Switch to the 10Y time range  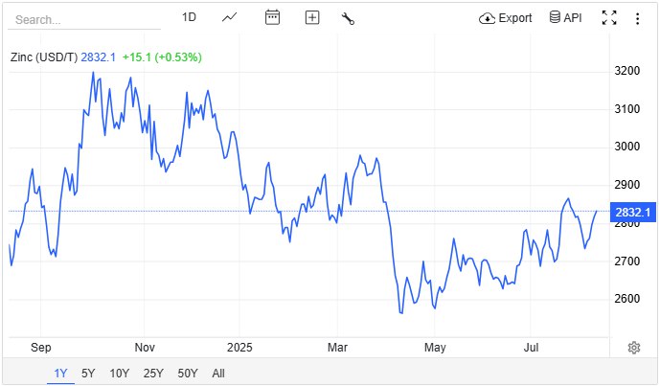(119, 374)
